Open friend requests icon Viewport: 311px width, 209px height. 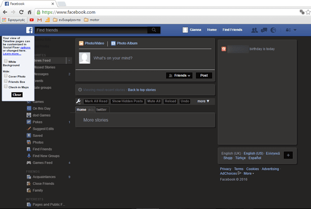(255, 30)
